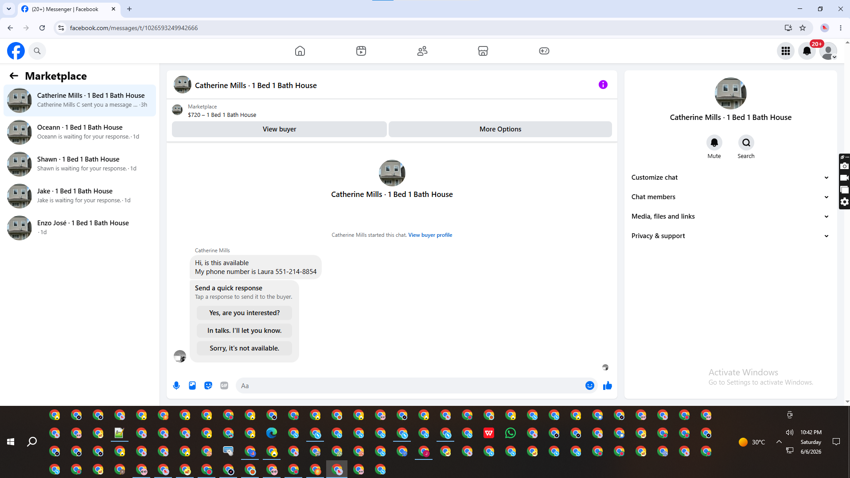850x478 pixels.
Task: Mute this Catherine Mills chat
Action: (714, 143)
